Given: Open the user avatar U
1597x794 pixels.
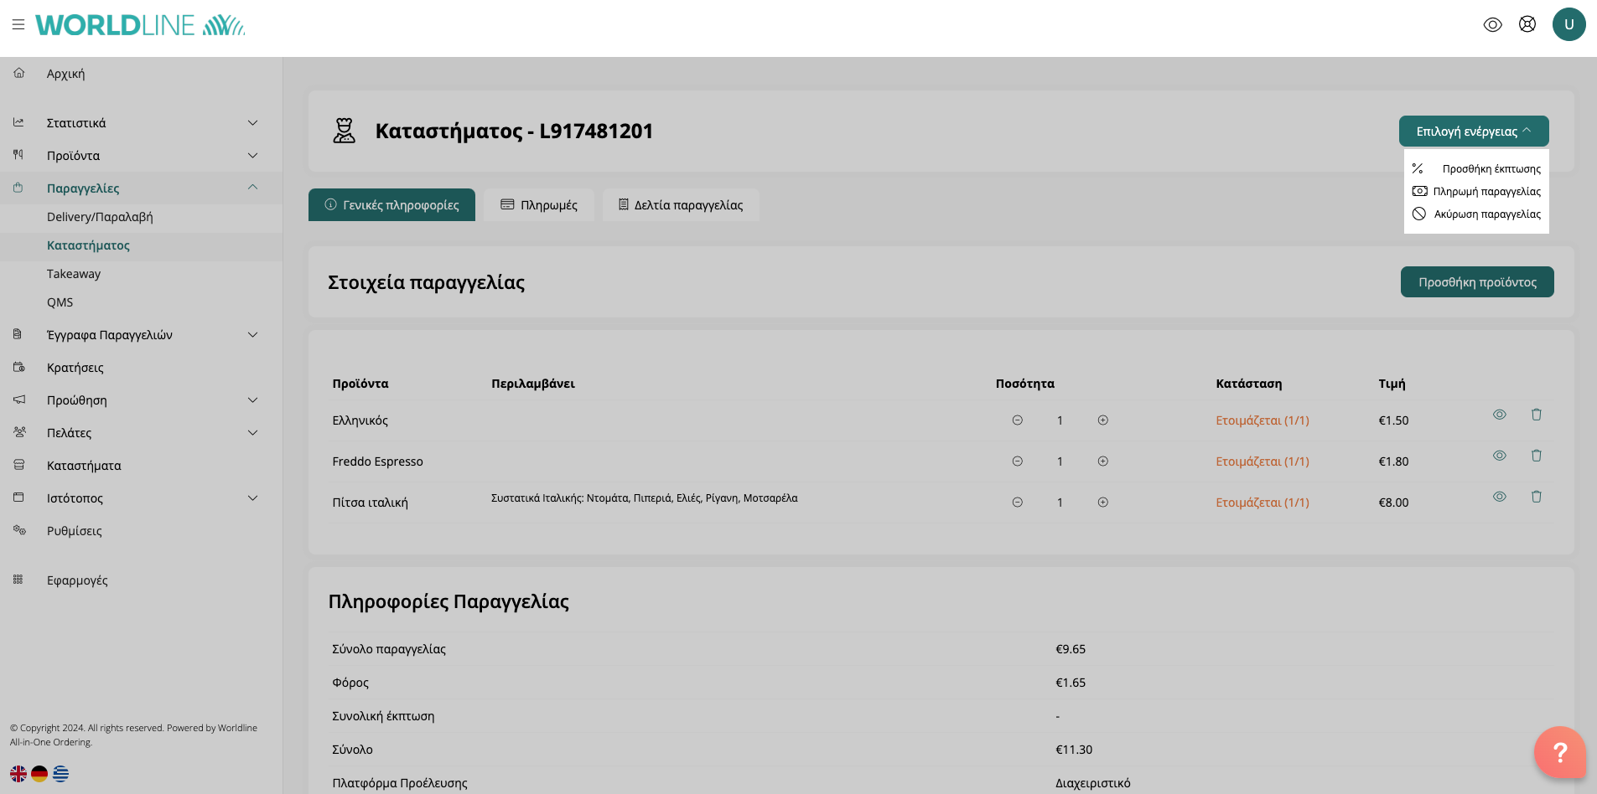Looking at the screenshot, I should pyautogui.click(x=1568, y=24).
